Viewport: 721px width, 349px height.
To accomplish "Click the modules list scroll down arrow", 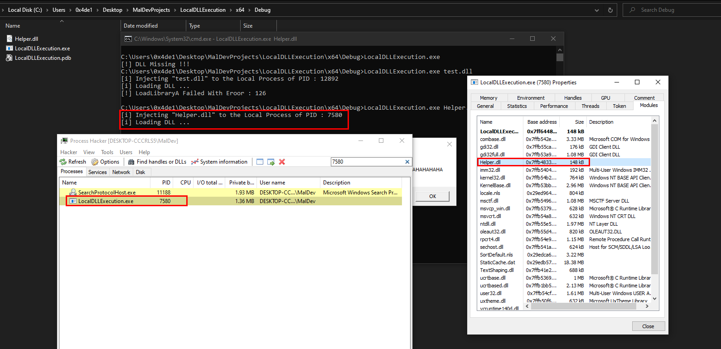I will click(654, 299).
